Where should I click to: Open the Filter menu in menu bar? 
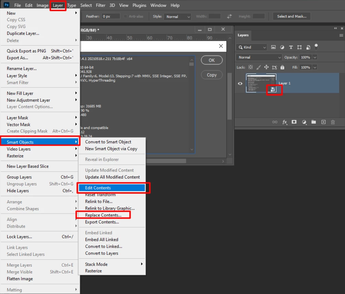pos(100,5)
